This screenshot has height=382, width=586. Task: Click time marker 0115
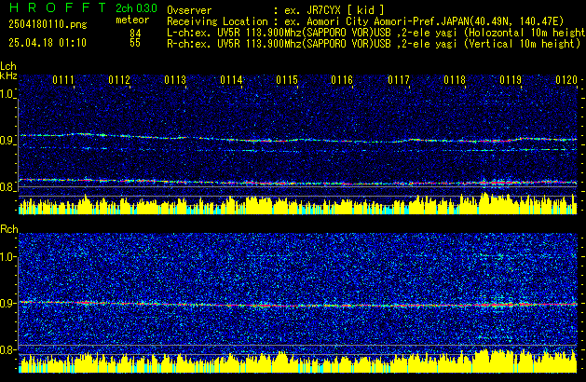click(x=287, y=80)
